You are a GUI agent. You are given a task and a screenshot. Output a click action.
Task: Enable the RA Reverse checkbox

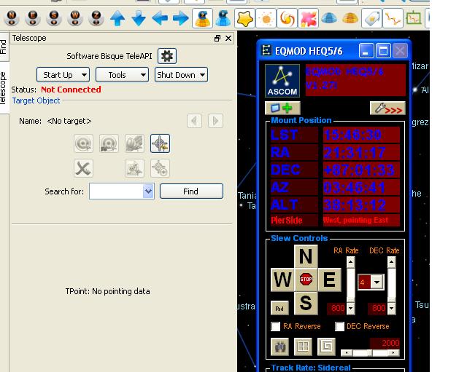click(276, 327)
